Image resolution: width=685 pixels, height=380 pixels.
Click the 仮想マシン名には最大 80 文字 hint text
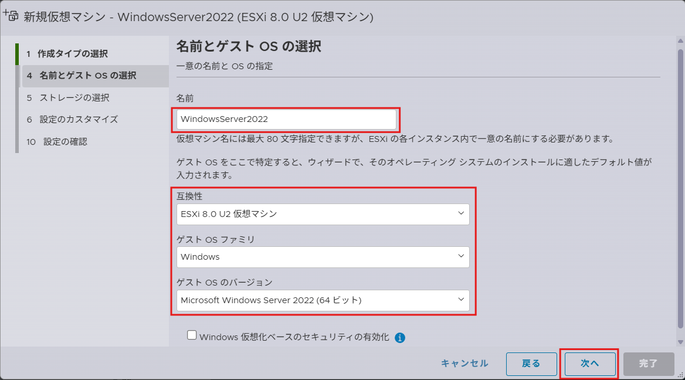click(396, 139)
